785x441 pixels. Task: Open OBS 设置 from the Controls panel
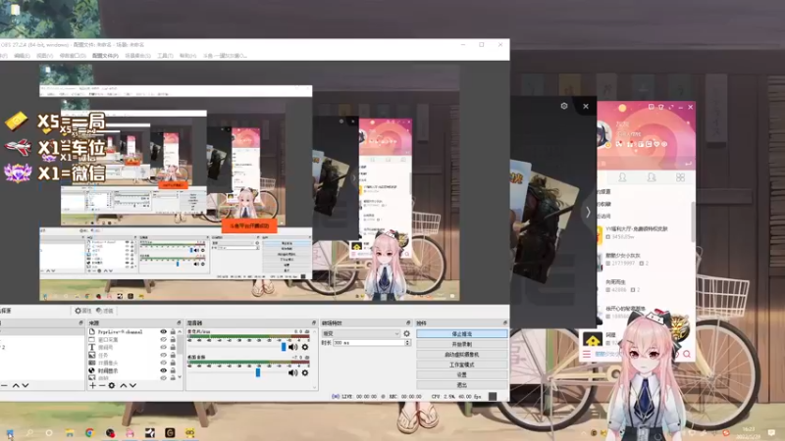461,374
